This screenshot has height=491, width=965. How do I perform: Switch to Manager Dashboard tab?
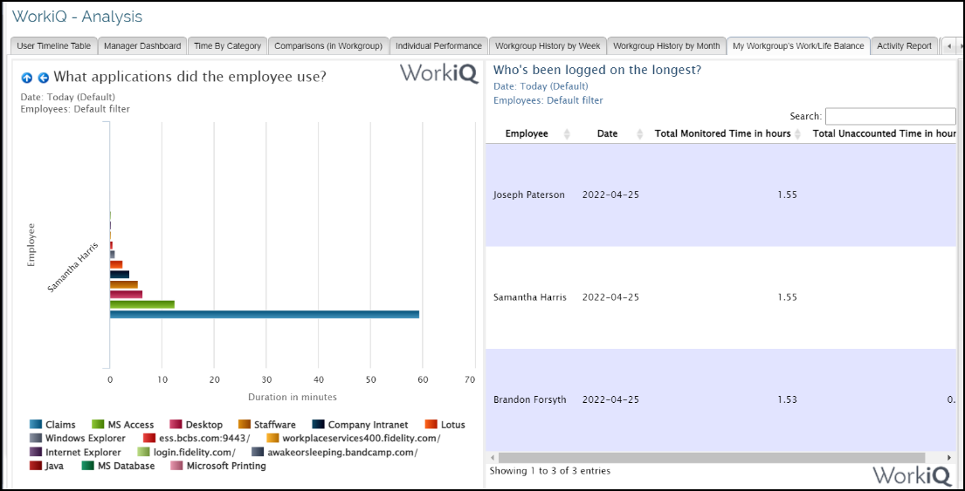[142, 45]
